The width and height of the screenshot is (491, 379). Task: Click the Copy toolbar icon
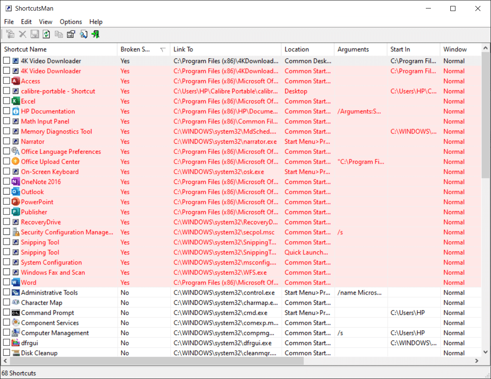tap(59, 34)
